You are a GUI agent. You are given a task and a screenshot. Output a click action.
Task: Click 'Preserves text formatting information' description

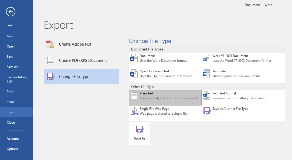click(x=239, y=98)
